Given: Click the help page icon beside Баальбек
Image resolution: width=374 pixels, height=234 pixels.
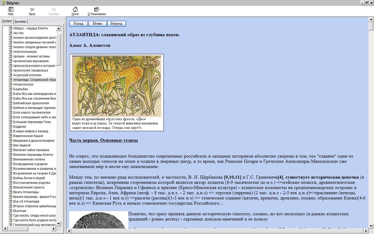Looking at the screenshot, I should coord(10,89).
